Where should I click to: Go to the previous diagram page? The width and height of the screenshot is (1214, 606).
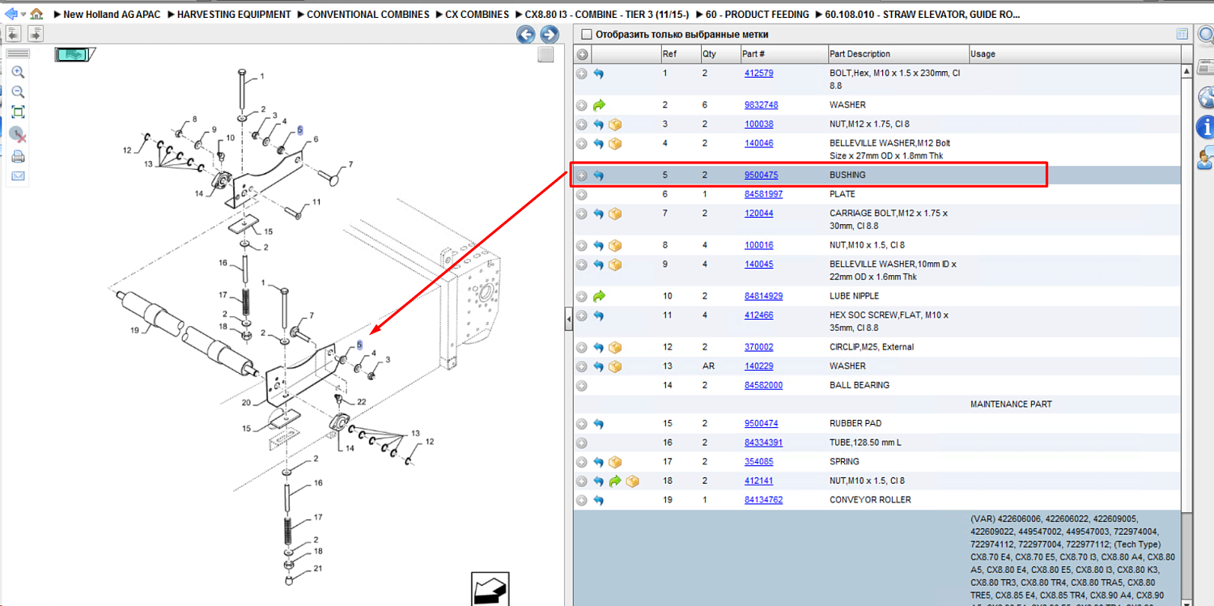click(x=525, y=34)
